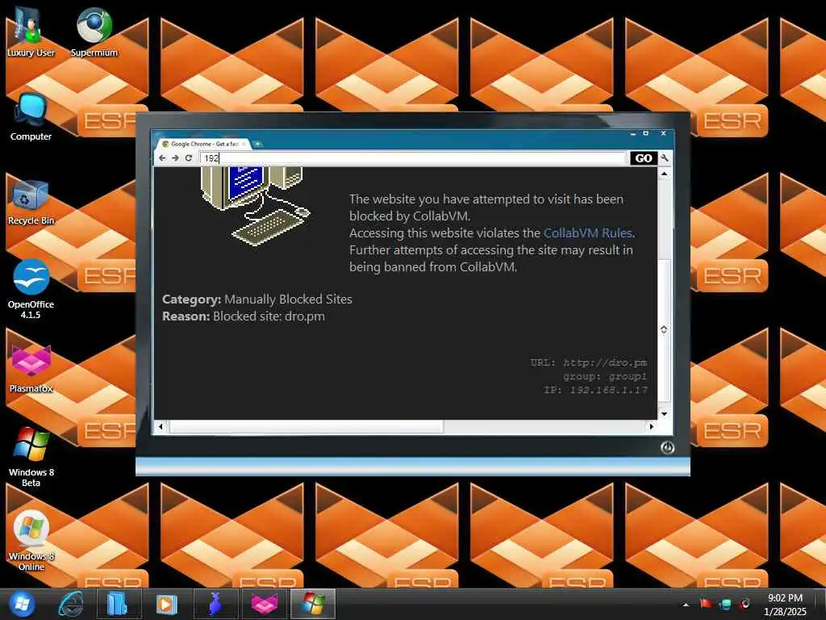Screen dimensions: 826x620
Task: Open the Recycle Bin
Action: tap(31, 203)
